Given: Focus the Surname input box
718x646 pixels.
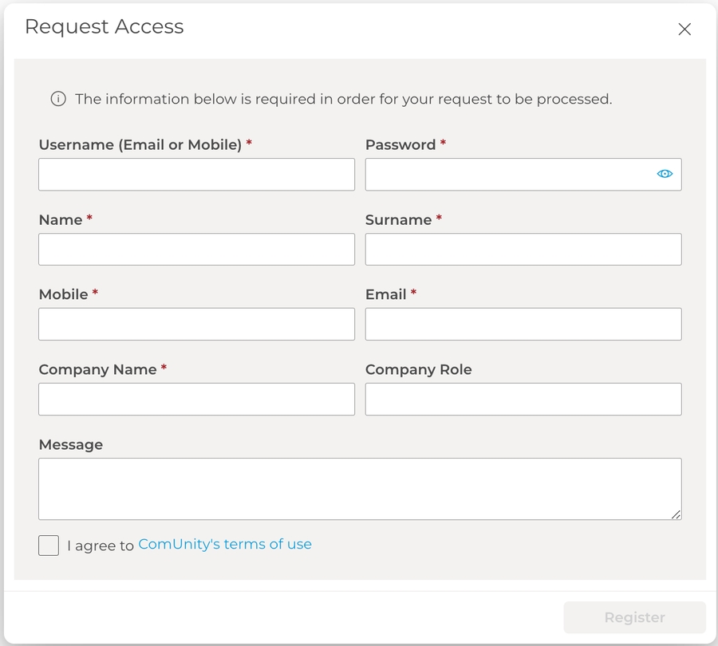Looking at the screenshot, I should pos(523,249).
